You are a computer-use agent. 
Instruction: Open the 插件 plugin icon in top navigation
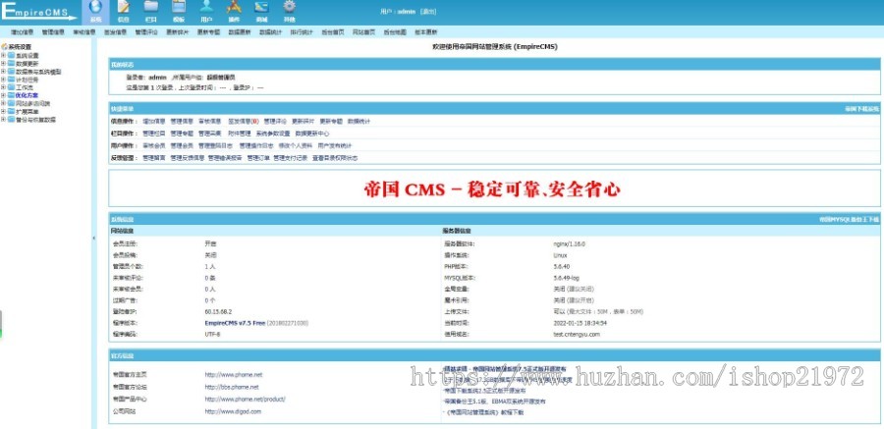point(234,7)
